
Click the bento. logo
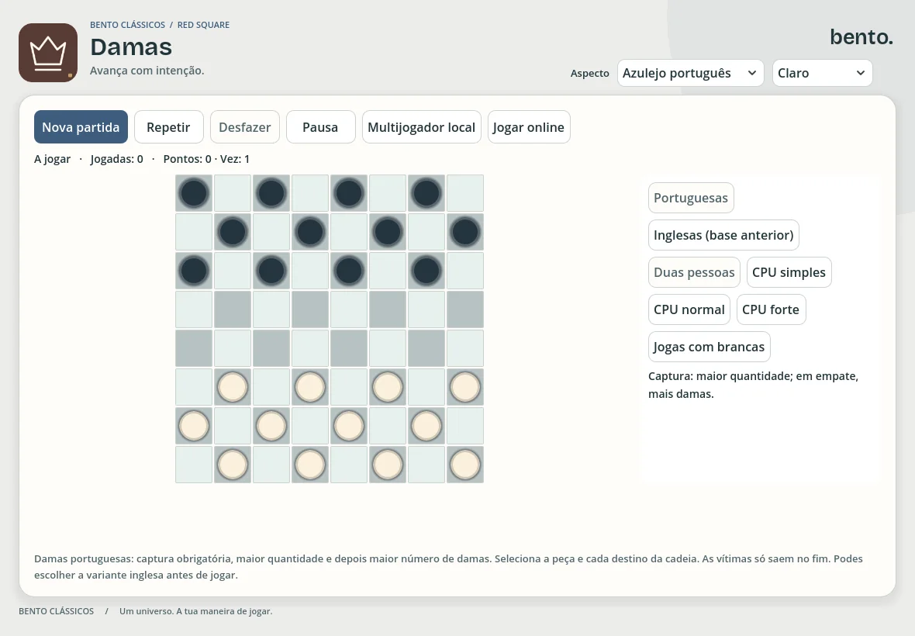pyautogui.click(x=861, y=36)
